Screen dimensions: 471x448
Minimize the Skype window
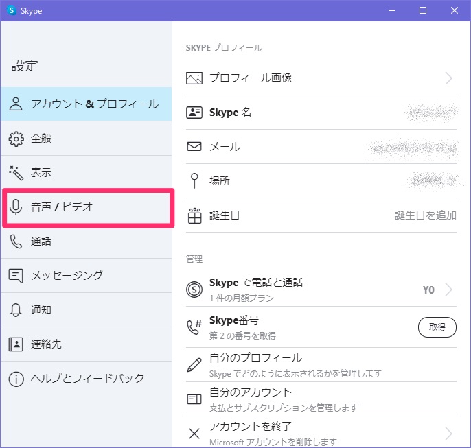(x=391, y=10)
